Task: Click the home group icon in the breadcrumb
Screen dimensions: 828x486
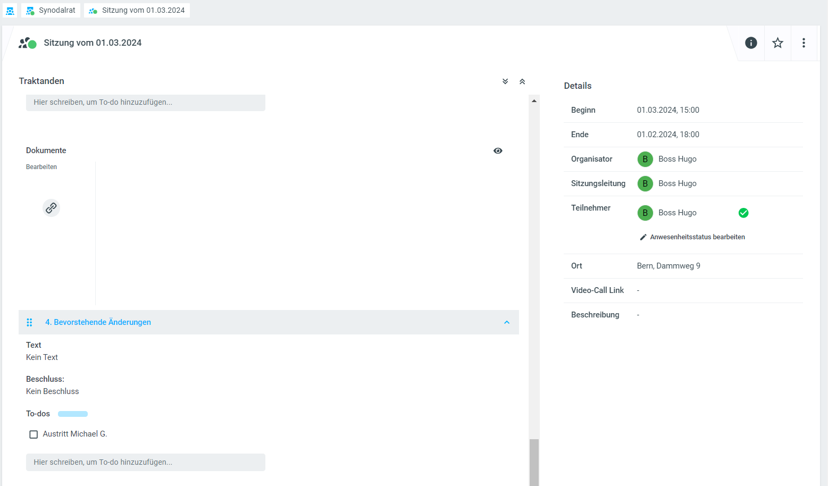Action: tap(10, 11)
